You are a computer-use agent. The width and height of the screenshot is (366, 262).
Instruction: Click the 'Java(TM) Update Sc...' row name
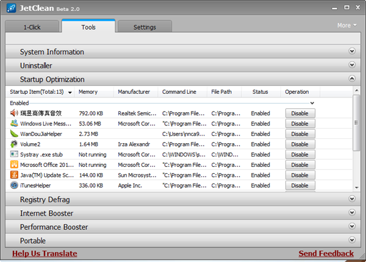[47, 175]
